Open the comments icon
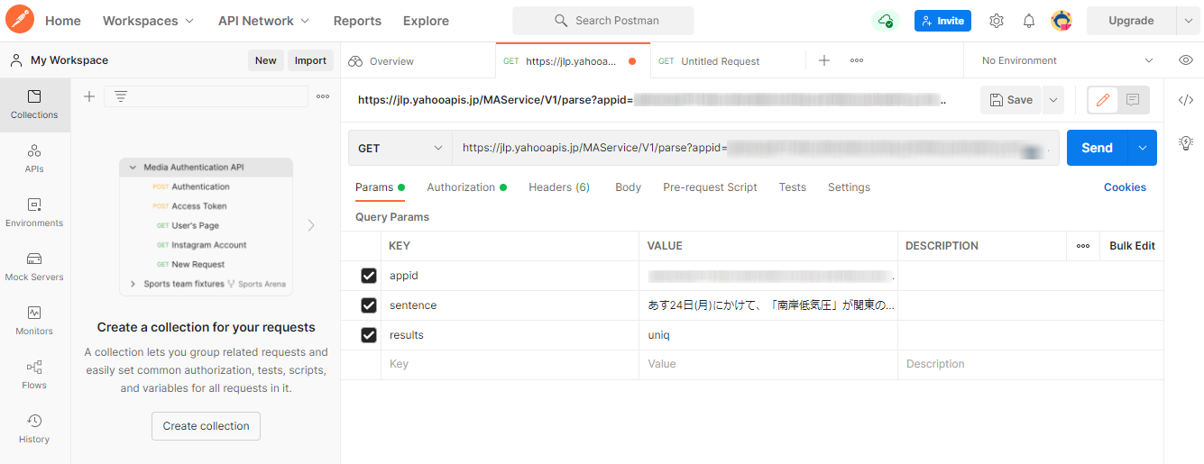 pos(1133,100)
